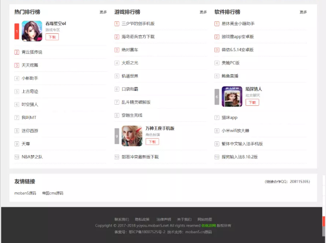
Task: Open 微信6.5.14安卓版 software entry
Action: (x=237, y=50)
